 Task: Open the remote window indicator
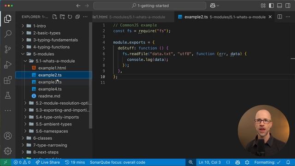pos(6,162)
